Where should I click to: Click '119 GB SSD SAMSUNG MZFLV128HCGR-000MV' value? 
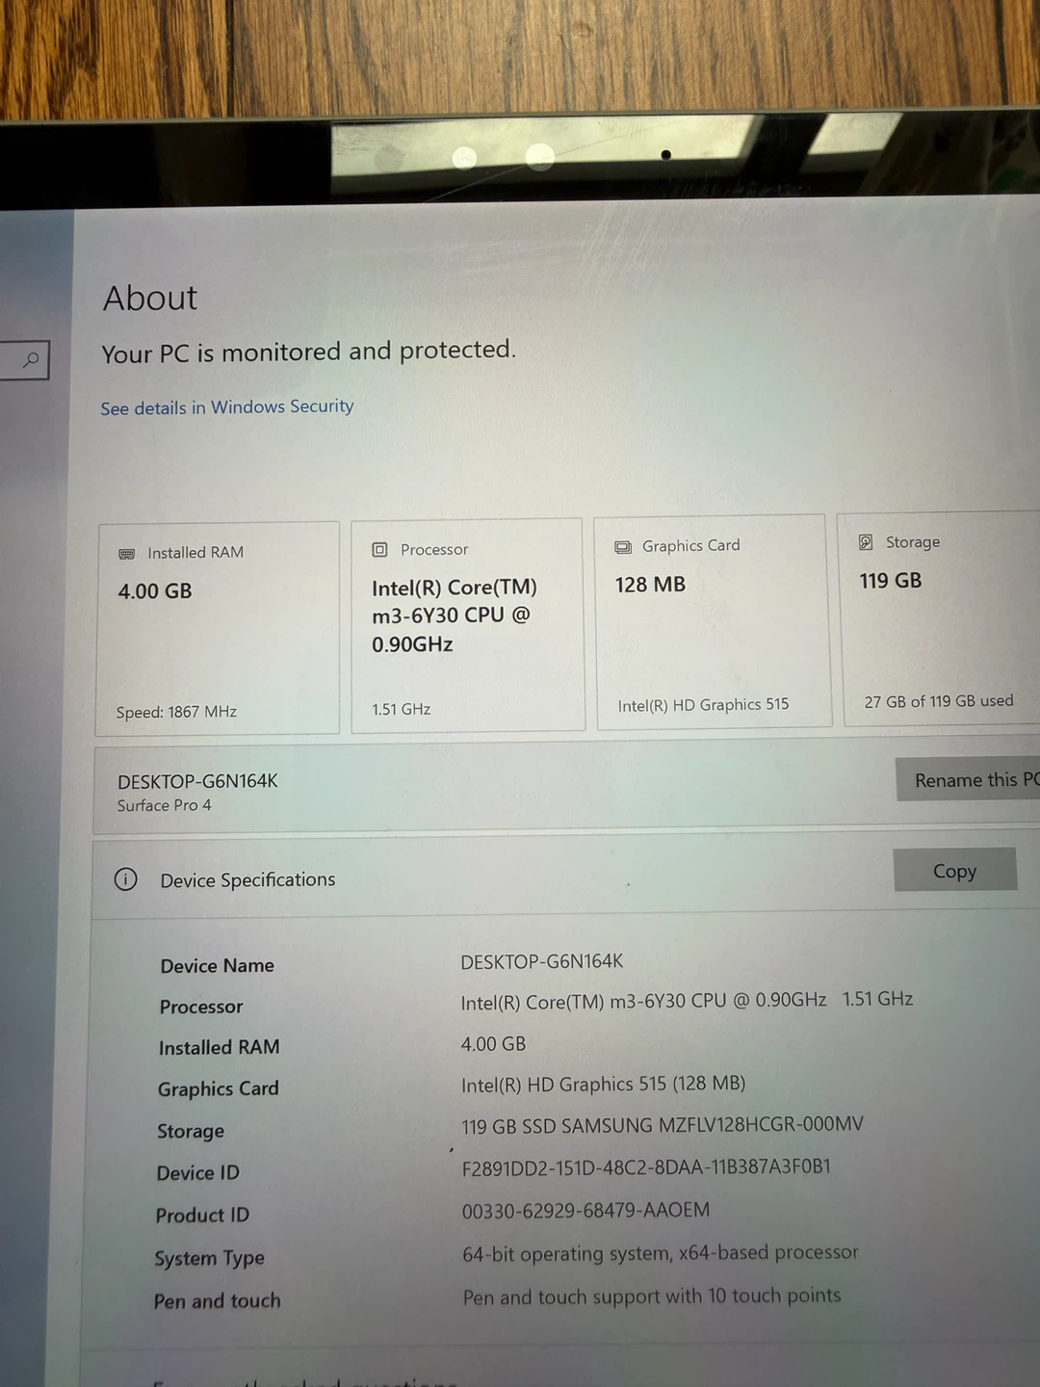pyautogui.click(x=663, y=1125)
